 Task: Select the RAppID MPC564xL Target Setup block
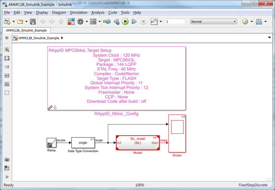[116, 78]
